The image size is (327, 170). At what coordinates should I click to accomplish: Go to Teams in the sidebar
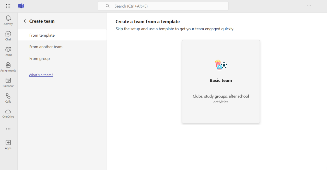[x=8, y=51]
